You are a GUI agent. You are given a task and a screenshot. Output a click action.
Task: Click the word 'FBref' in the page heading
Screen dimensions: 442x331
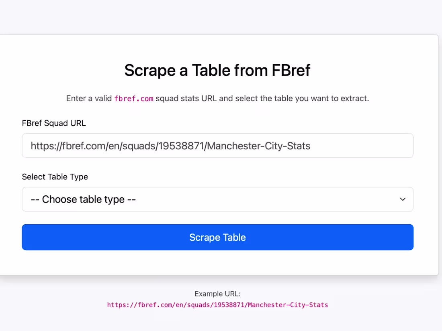(291, 70)
